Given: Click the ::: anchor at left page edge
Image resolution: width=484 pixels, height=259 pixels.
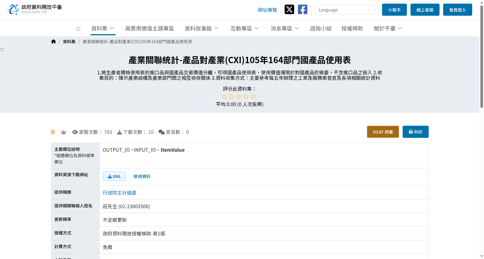Looking at the screenshot, I should pos(2,50).
